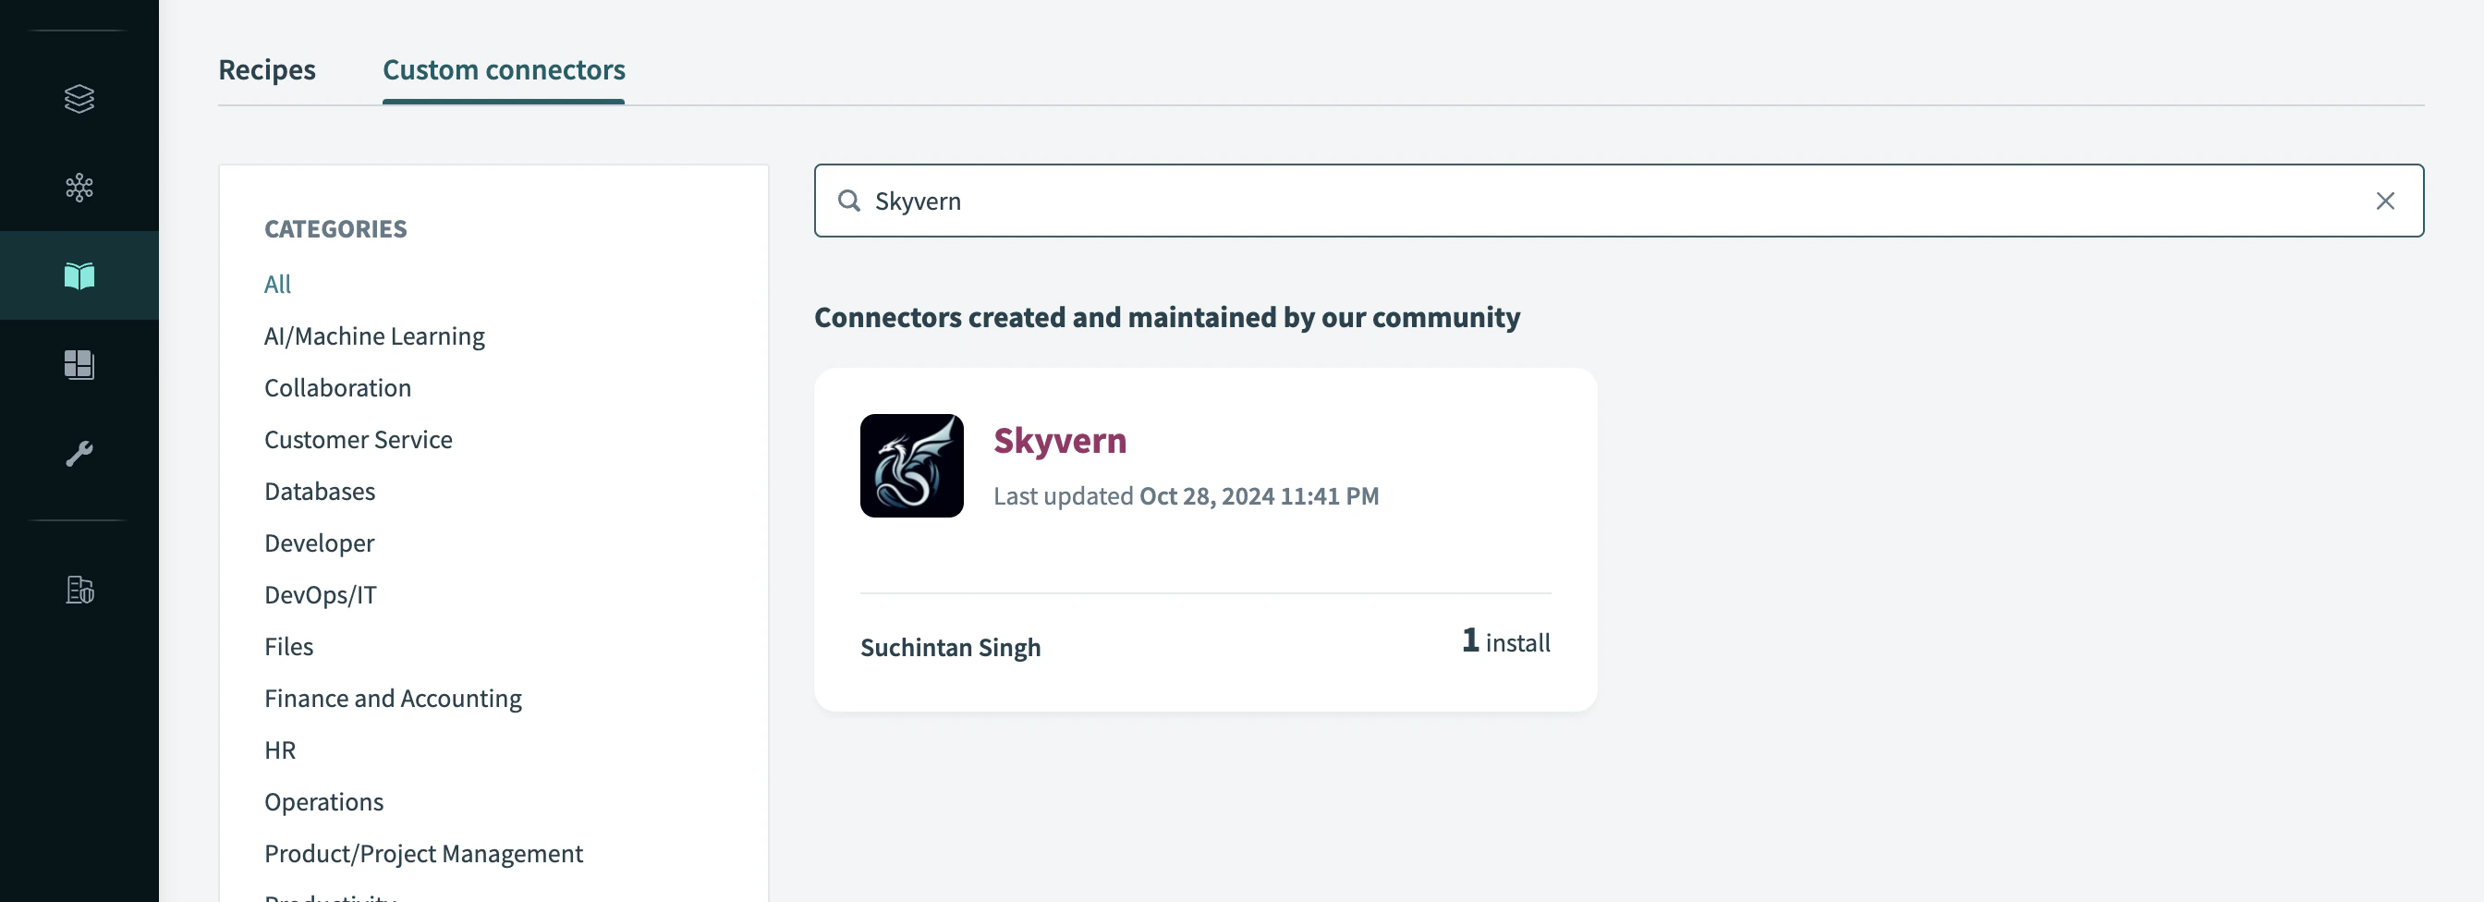Click inside the Skyvern search field
2484x902 pixels.
pos(1350,201)
